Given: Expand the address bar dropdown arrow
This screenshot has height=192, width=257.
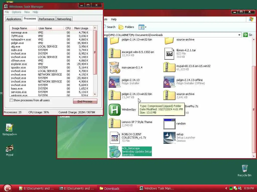Looking at the screenshot, I should coord(239,35).
